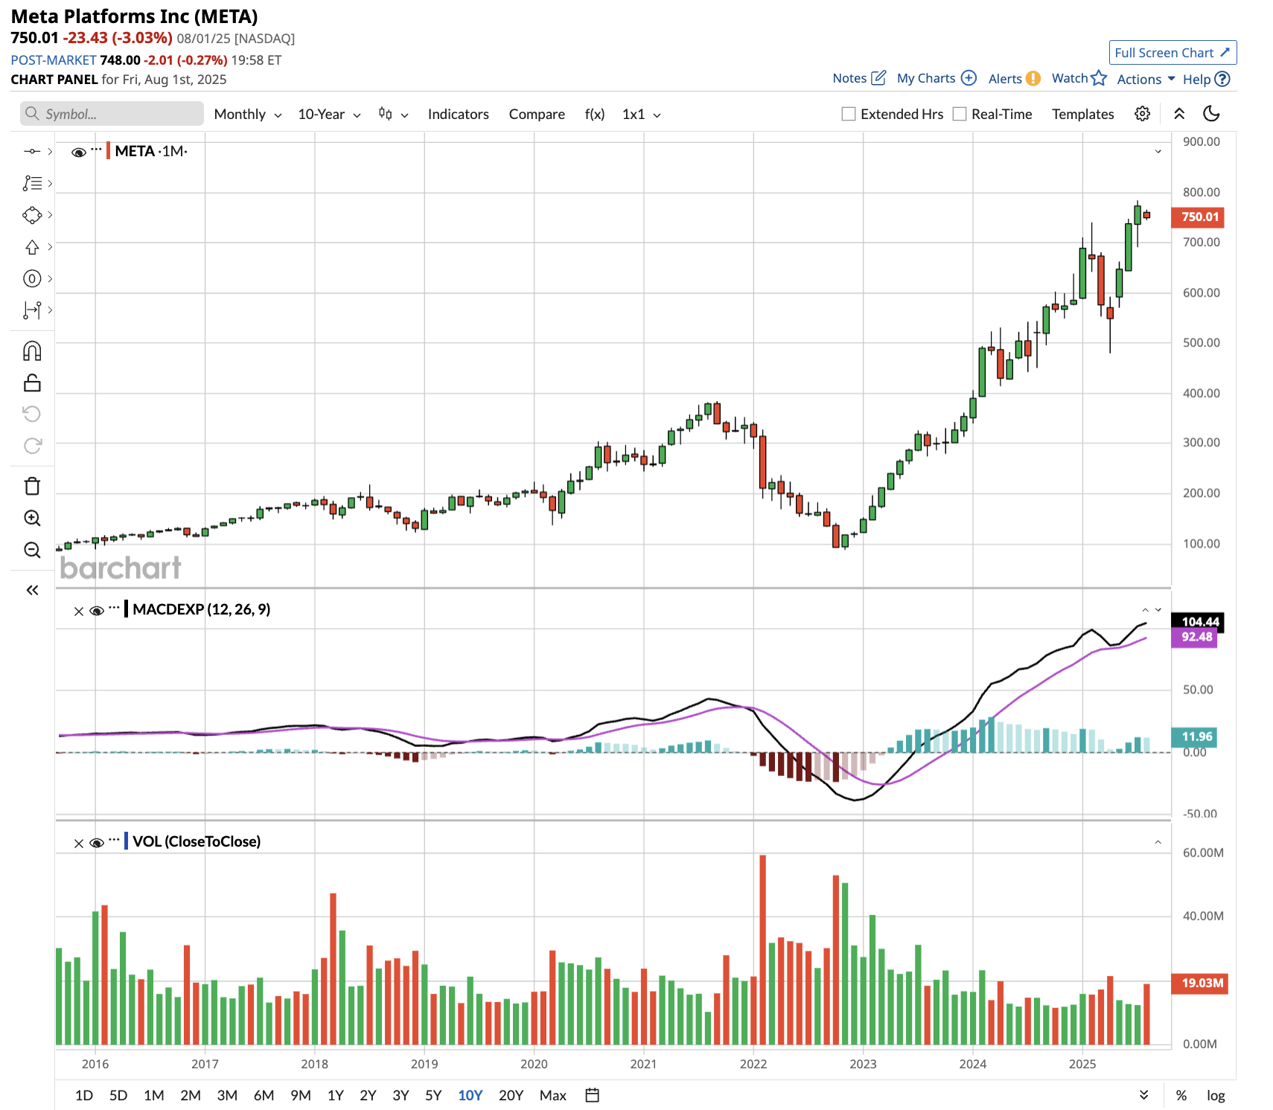Add META to Watchlist star
This screenshot has width=1273, height=1110.
click(x=1099, y=77)
